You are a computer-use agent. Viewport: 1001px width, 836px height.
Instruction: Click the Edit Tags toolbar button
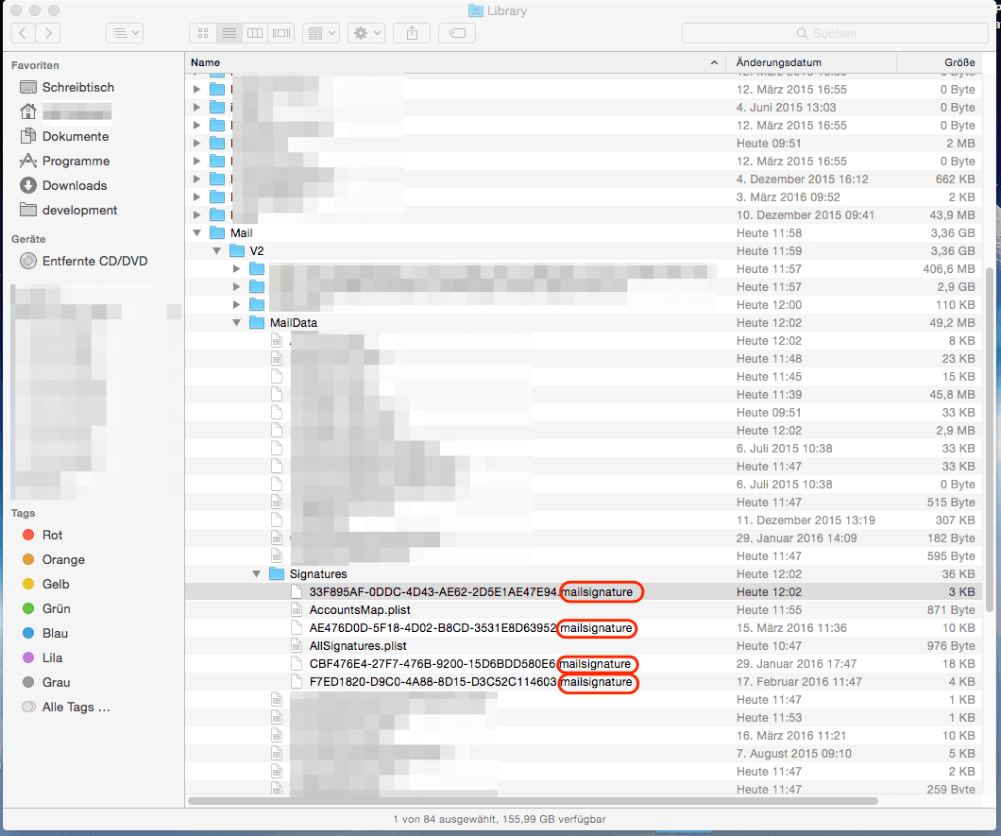457,33
